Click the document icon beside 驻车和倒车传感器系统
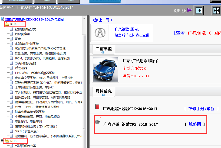221x148 pixels. pos(11,112)
